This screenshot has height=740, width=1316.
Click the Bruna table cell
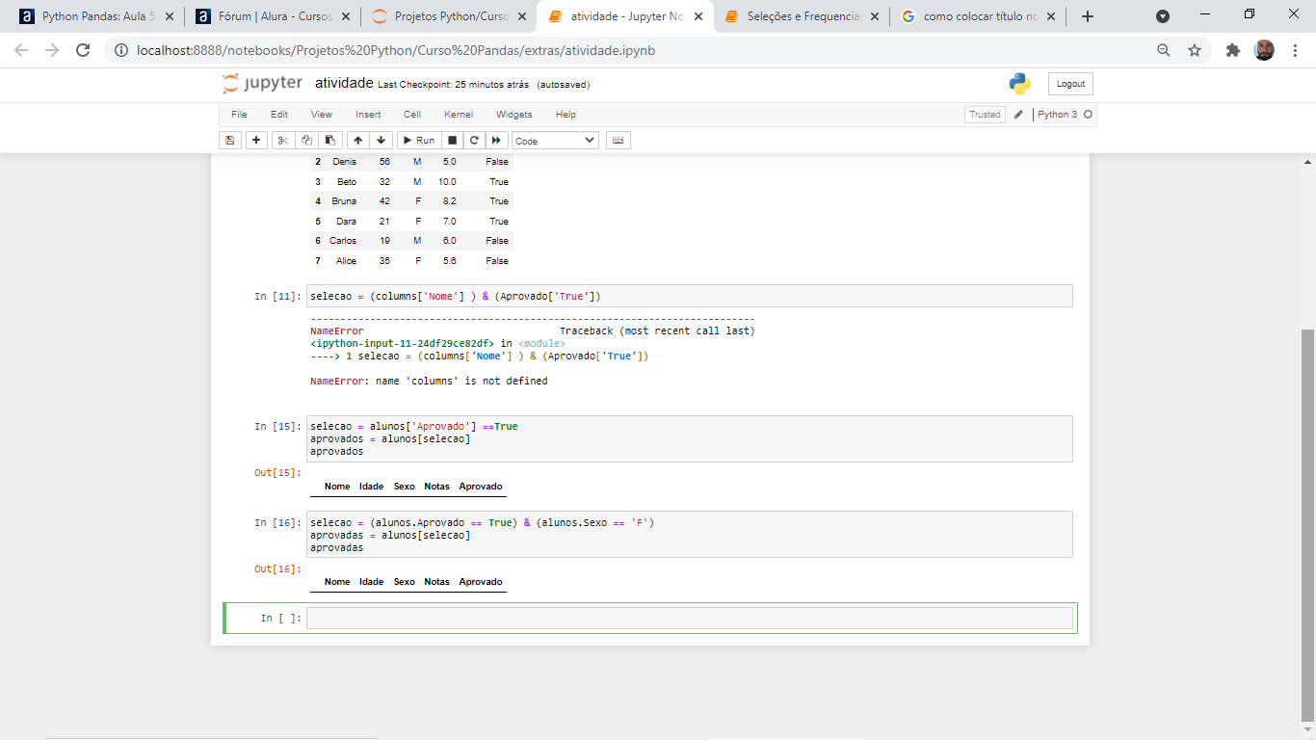pos(344,201)
